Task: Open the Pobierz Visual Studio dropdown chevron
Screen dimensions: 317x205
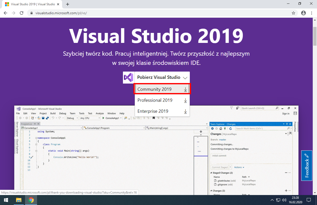Action: coord(185,78)
